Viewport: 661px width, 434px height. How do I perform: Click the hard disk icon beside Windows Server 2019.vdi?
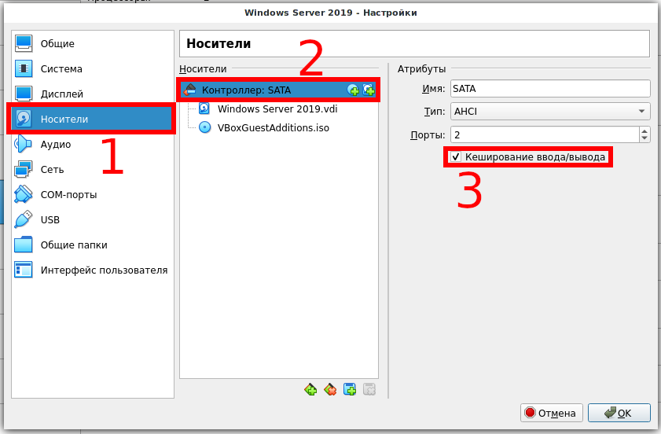click(204, 109)
